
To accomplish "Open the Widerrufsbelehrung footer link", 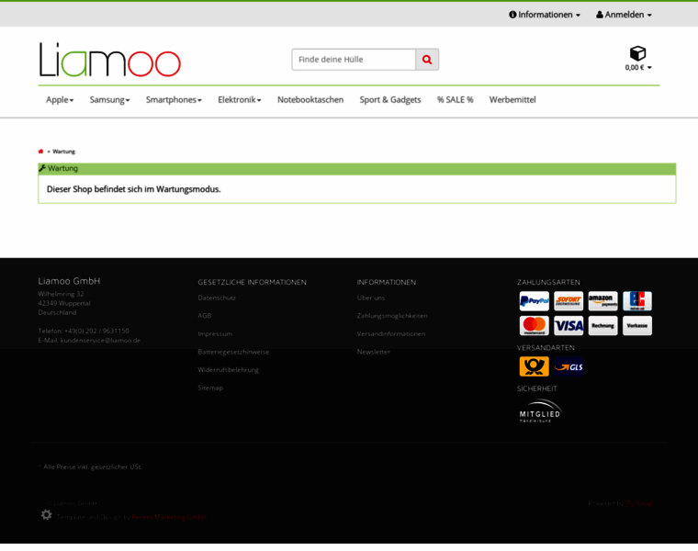I will (x=228, y=370).
